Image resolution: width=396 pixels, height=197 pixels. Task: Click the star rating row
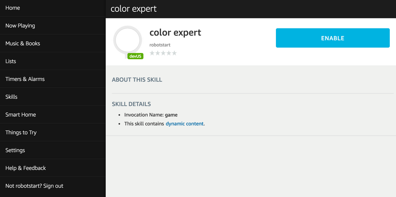click(163, 53)
